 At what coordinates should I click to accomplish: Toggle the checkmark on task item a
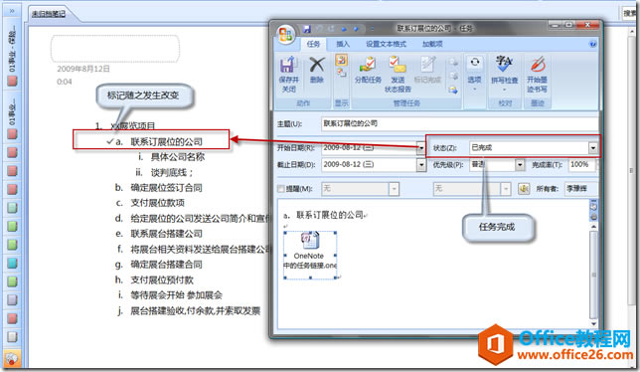point(109,141)
